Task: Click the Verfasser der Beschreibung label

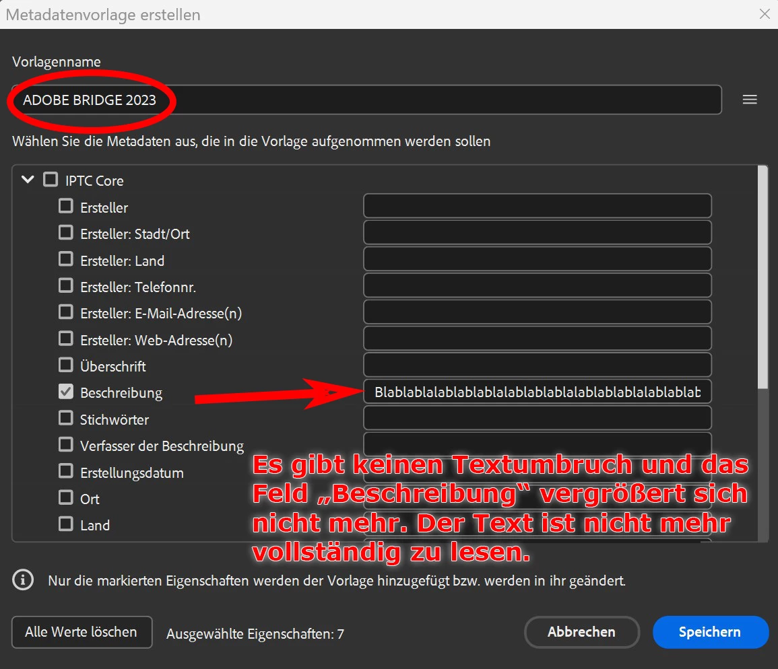Action: (162, 446)
